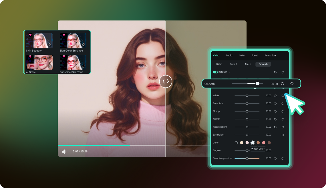Select the Retouch sub-tab
Viewport: 326px width, 188px height.
[x=263, y=64]
